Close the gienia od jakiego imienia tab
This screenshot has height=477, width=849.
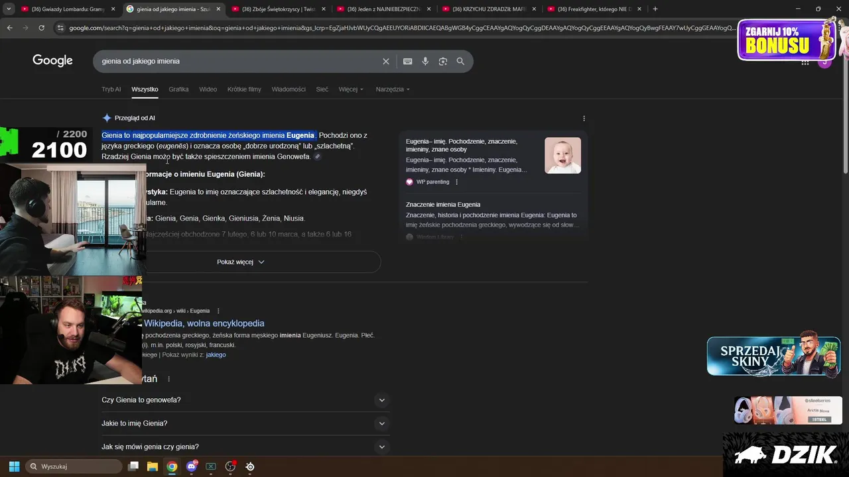(x=218, y=9)
